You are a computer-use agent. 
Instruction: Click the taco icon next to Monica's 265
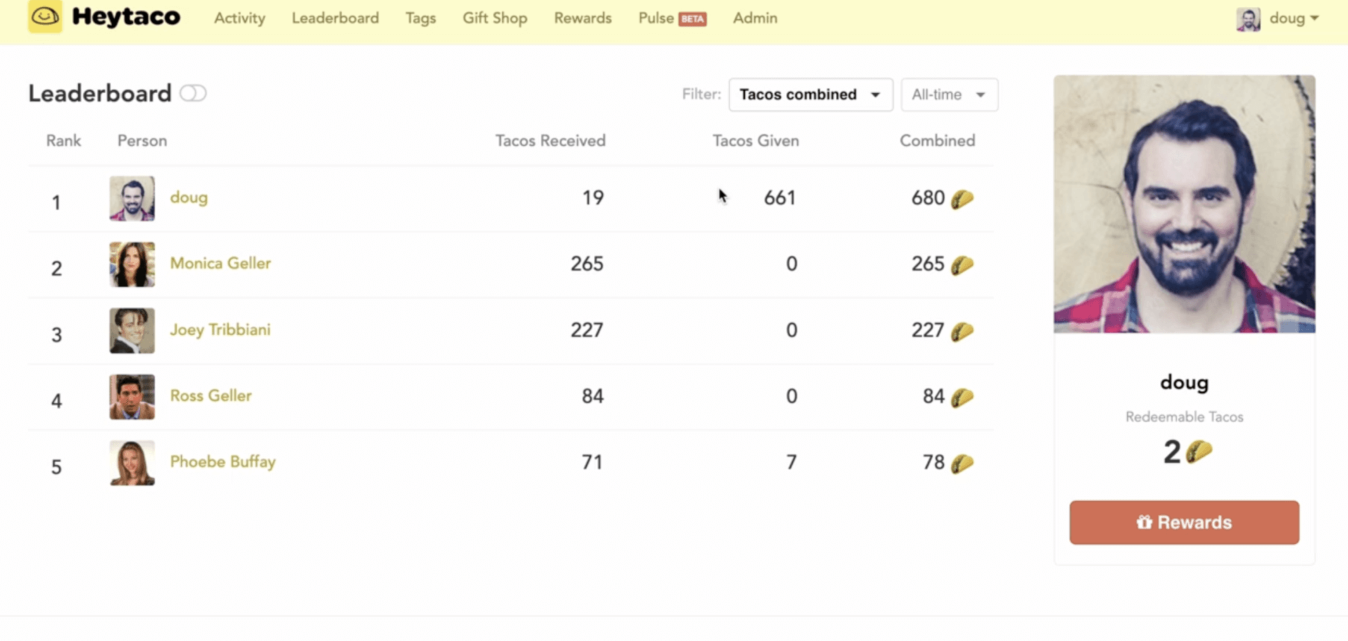tap(962, 265)
